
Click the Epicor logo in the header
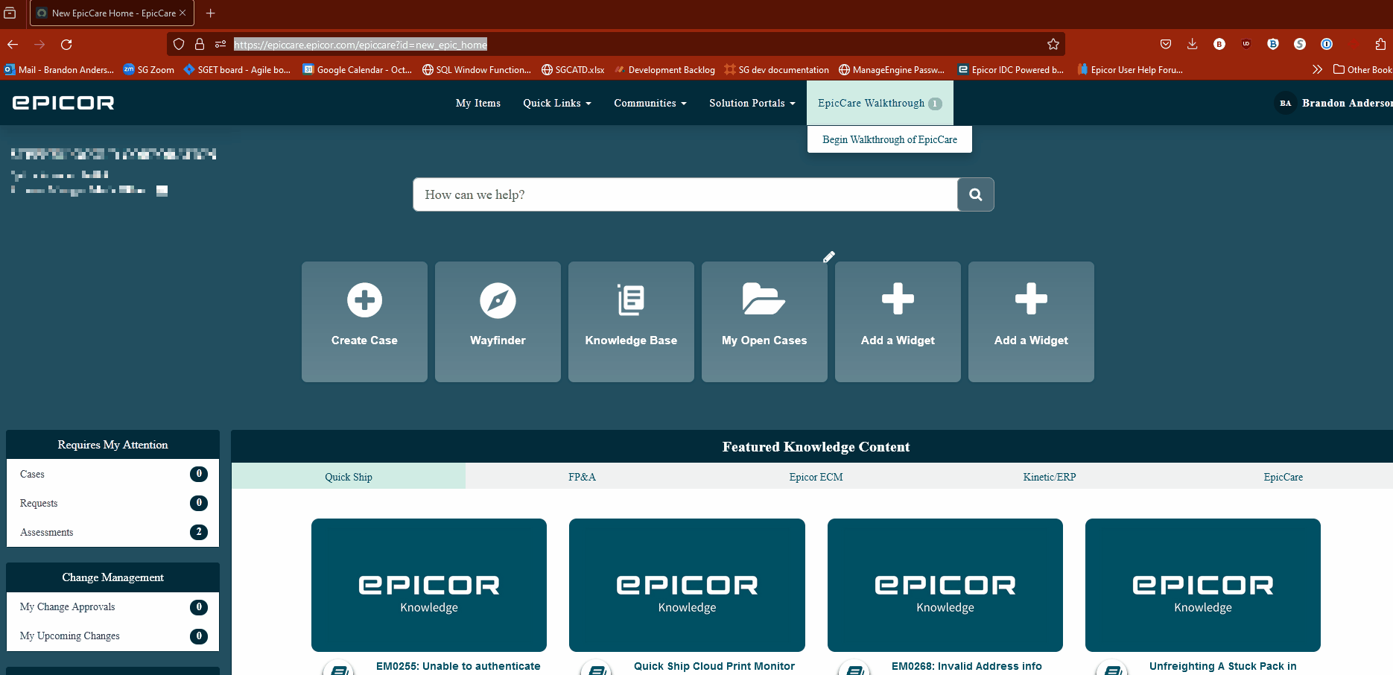click(x=63, y=103)
